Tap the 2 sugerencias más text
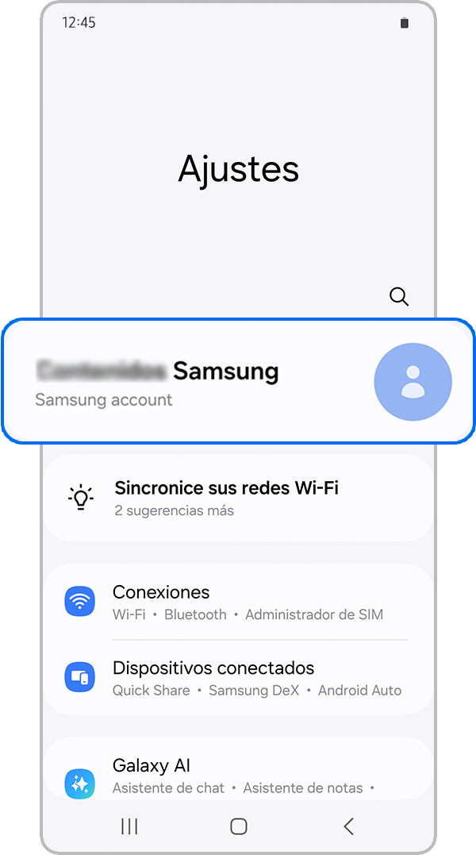 (x=175, y=511)
